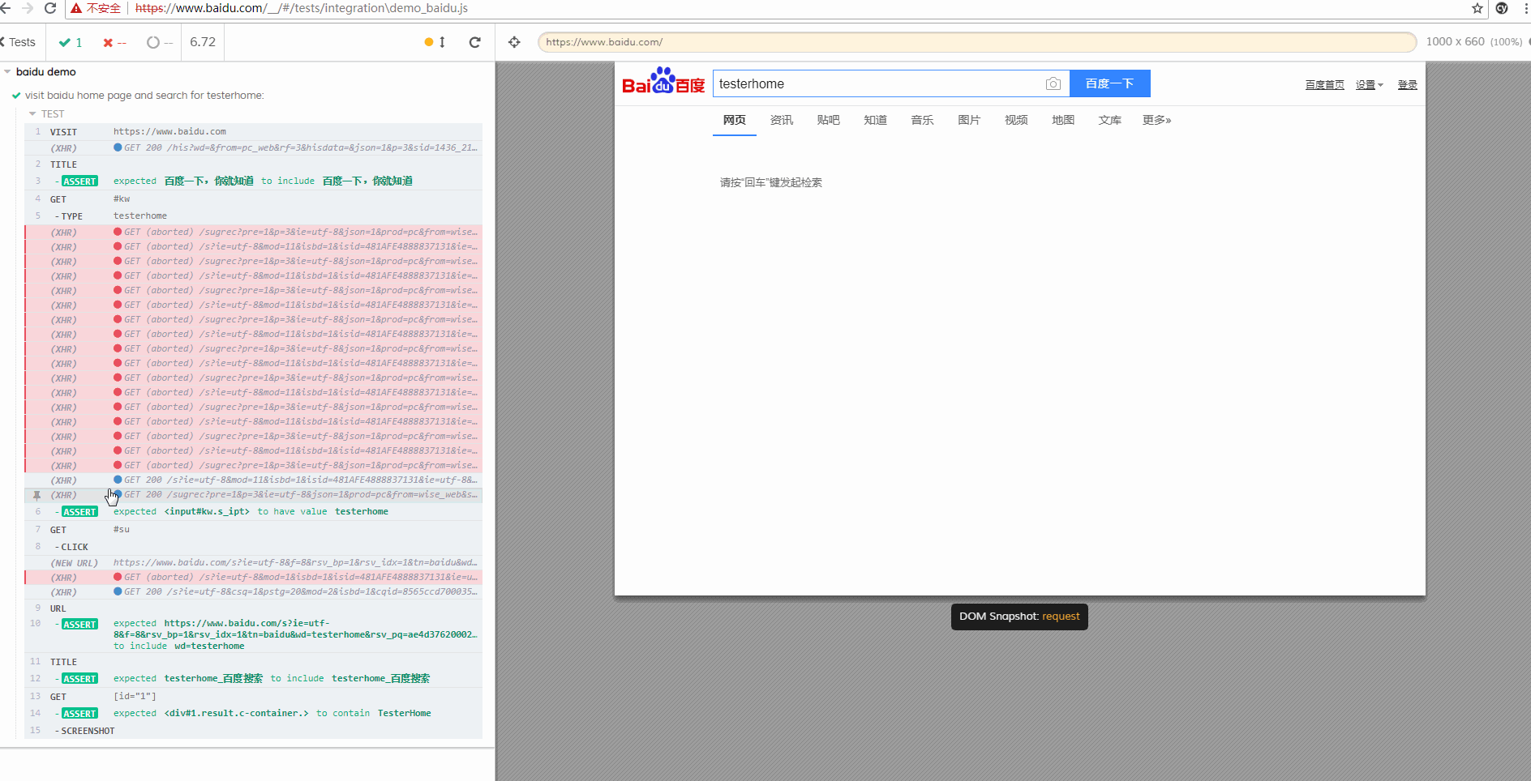This screenshot has width=1531, height=781.
Task: Expand the 更多» menu in Baidu nav
Action: 1156,120
